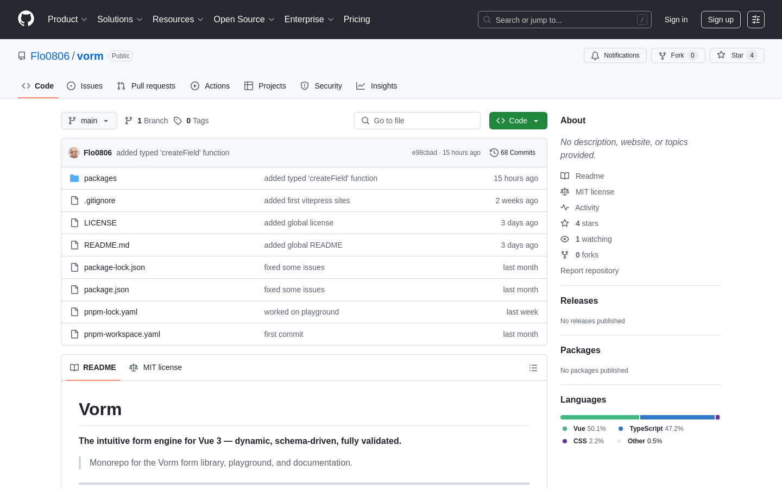
Task: Click the pnpm-lock.yaml file icon
Action: click(74, 312)
